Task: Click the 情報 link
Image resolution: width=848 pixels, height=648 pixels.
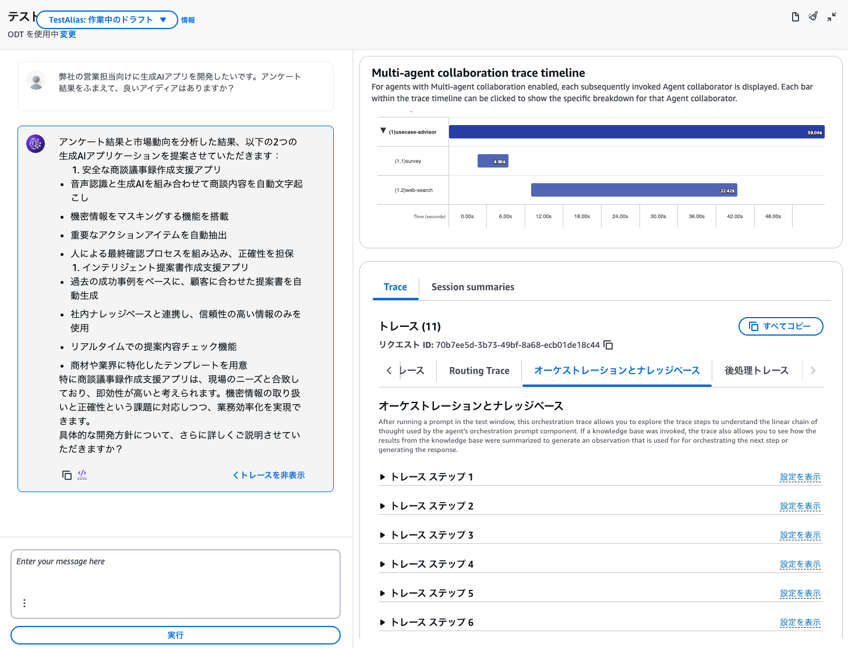Action: point(188,20)
